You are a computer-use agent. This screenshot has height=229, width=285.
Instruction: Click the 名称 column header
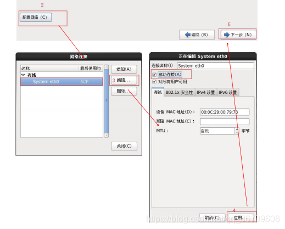click(50, 69)
